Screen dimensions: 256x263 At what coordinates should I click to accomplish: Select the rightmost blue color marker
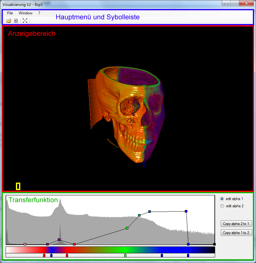tap(188, 256)
